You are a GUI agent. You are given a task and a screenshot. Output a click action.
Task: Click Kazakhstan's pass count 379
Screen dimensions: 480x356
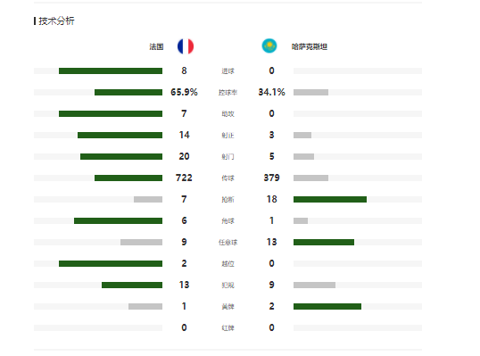(271, 178)
